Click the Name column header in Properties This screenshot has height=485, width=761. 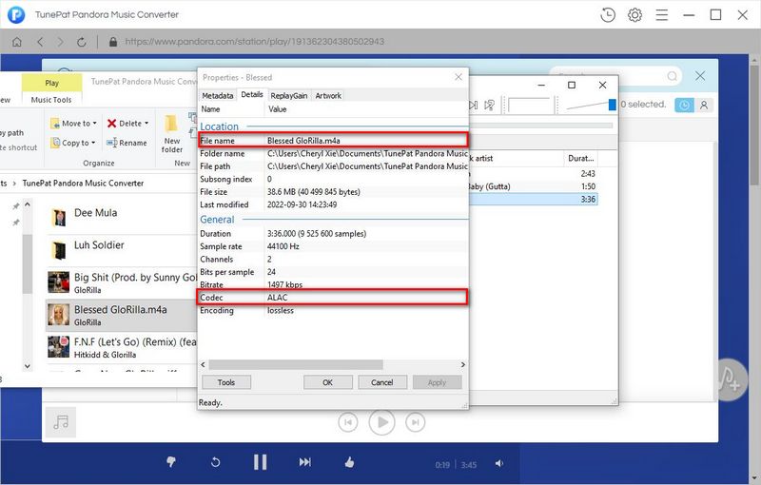(231, 109)
